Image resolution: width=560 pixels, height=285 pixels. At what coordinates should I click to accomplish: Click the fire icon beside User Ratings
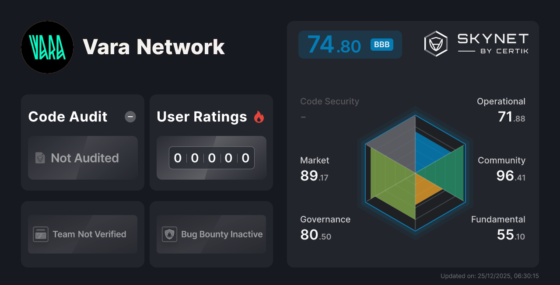(x=259, y=116)
